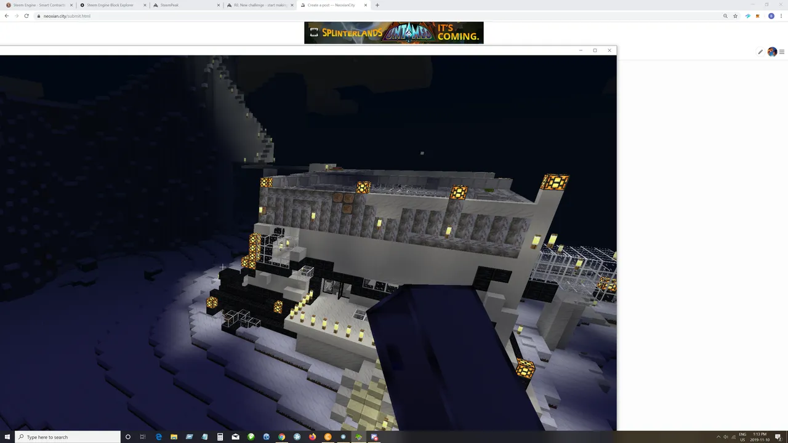The image size is (788, 443).
Task: Close the SteemPeak tab
Action: click(x=219, y=5)
